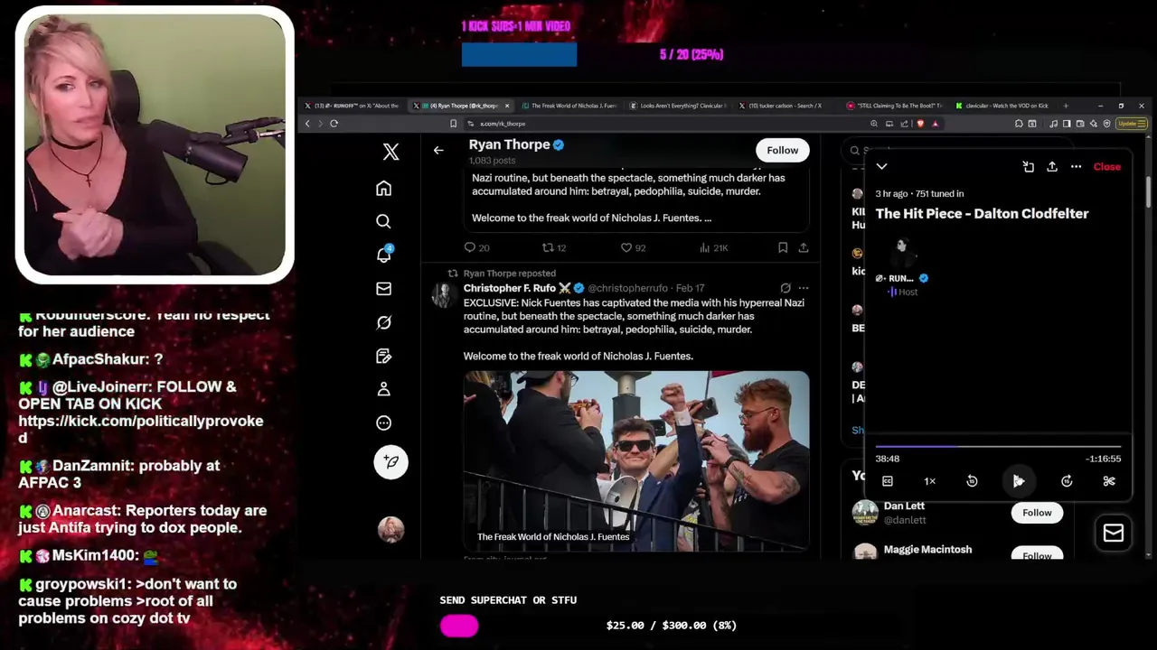
Task: Open the Explore search icon in X sidebar
Action: point(383,221)
